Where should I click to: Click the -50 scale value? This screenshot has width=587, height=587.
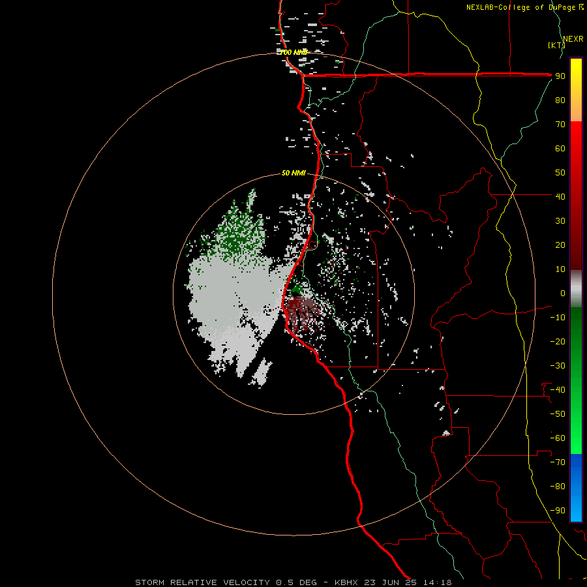[x=558, y=414]
